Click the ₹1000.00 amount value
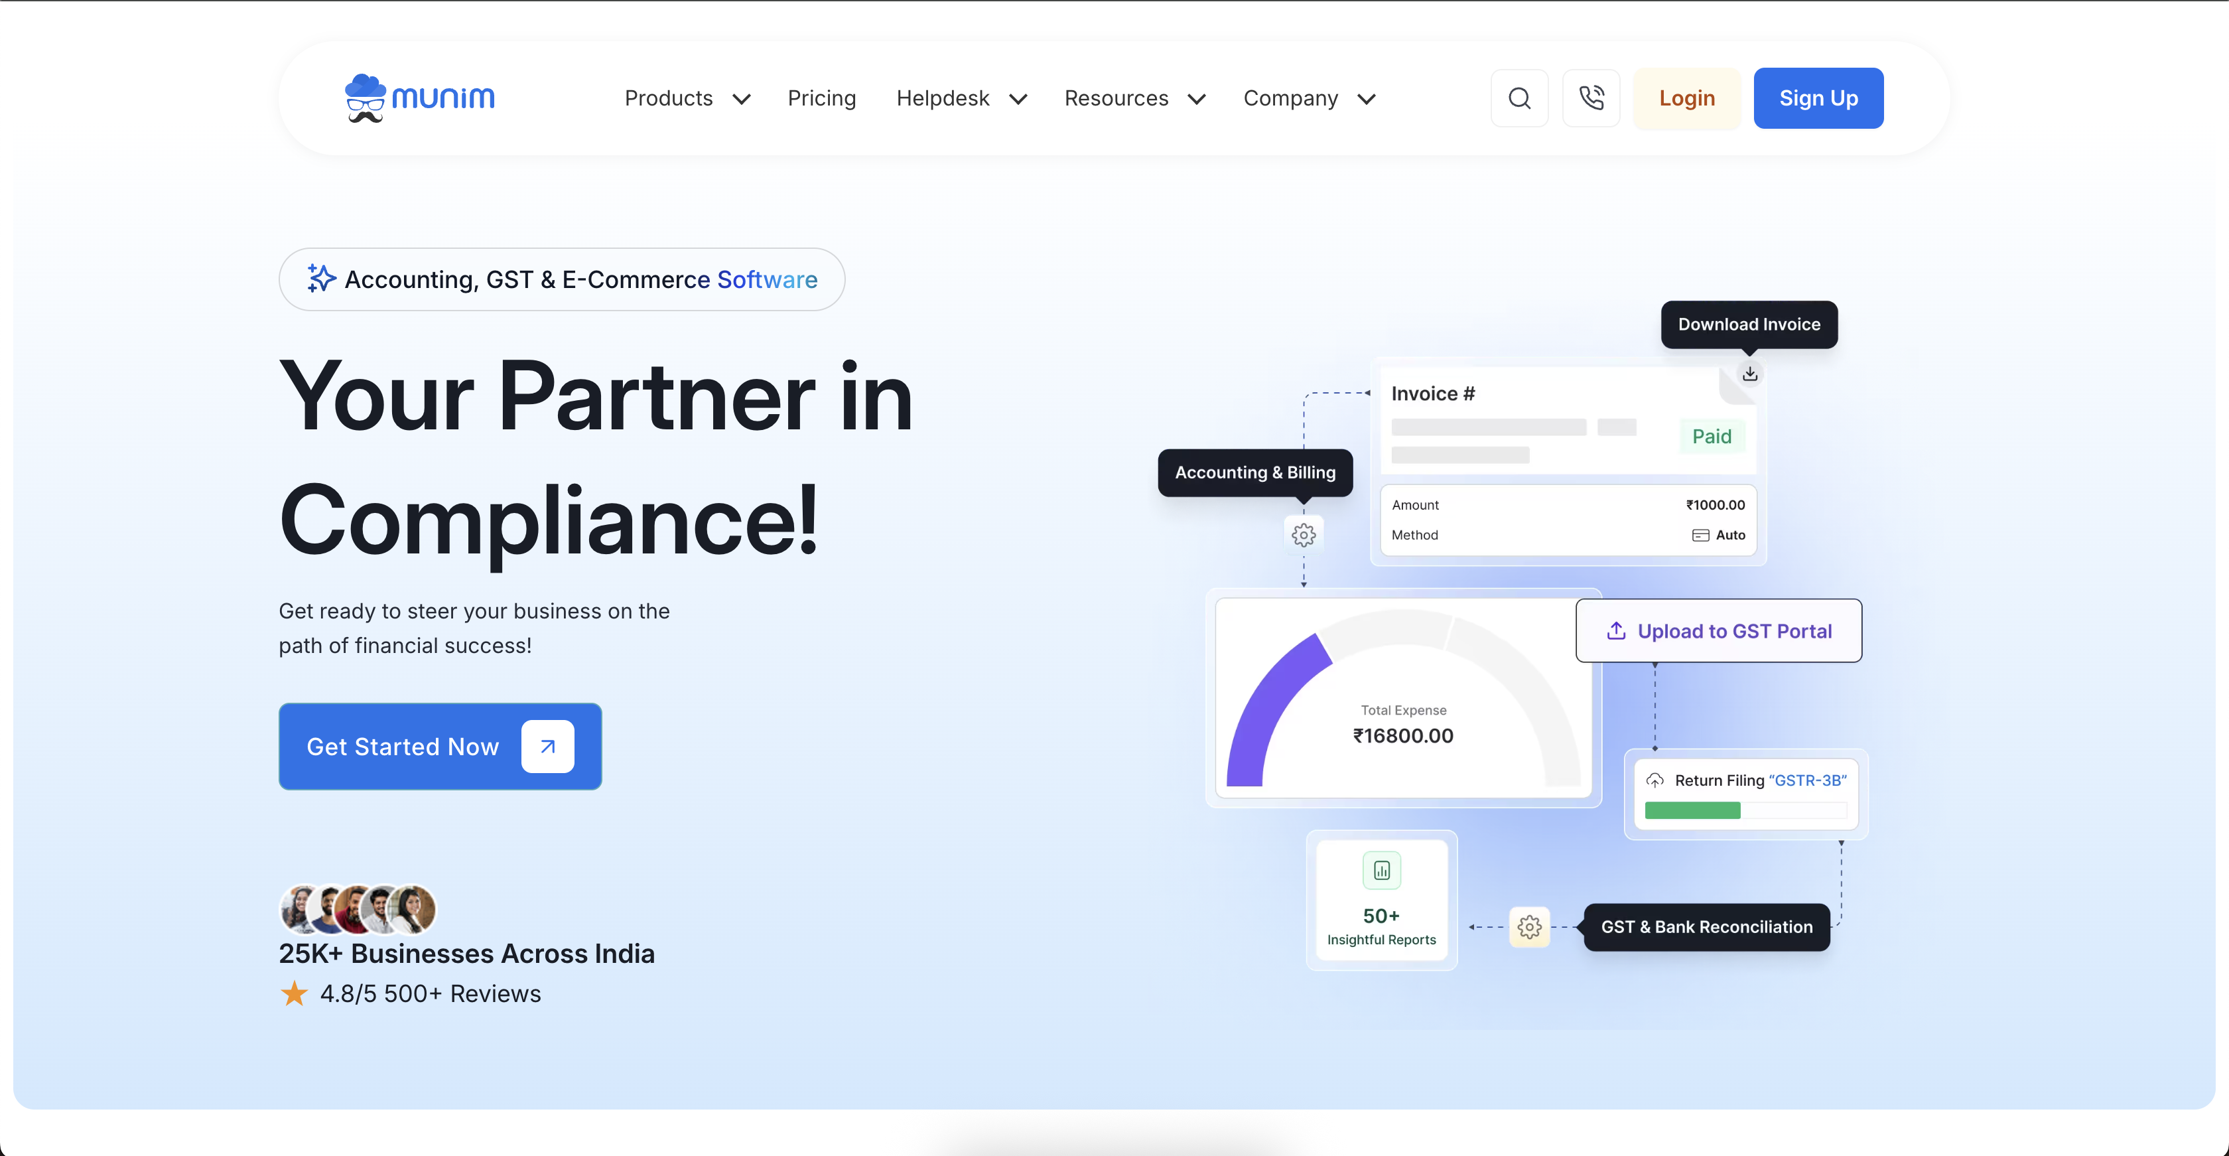 pyautogui.click(x=1715, y=505)
